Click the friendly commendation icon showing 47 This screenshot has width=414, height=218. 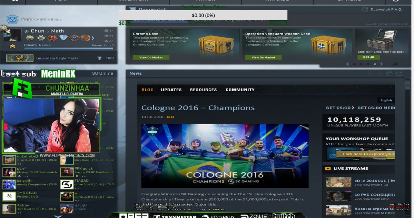coord(106,31)
